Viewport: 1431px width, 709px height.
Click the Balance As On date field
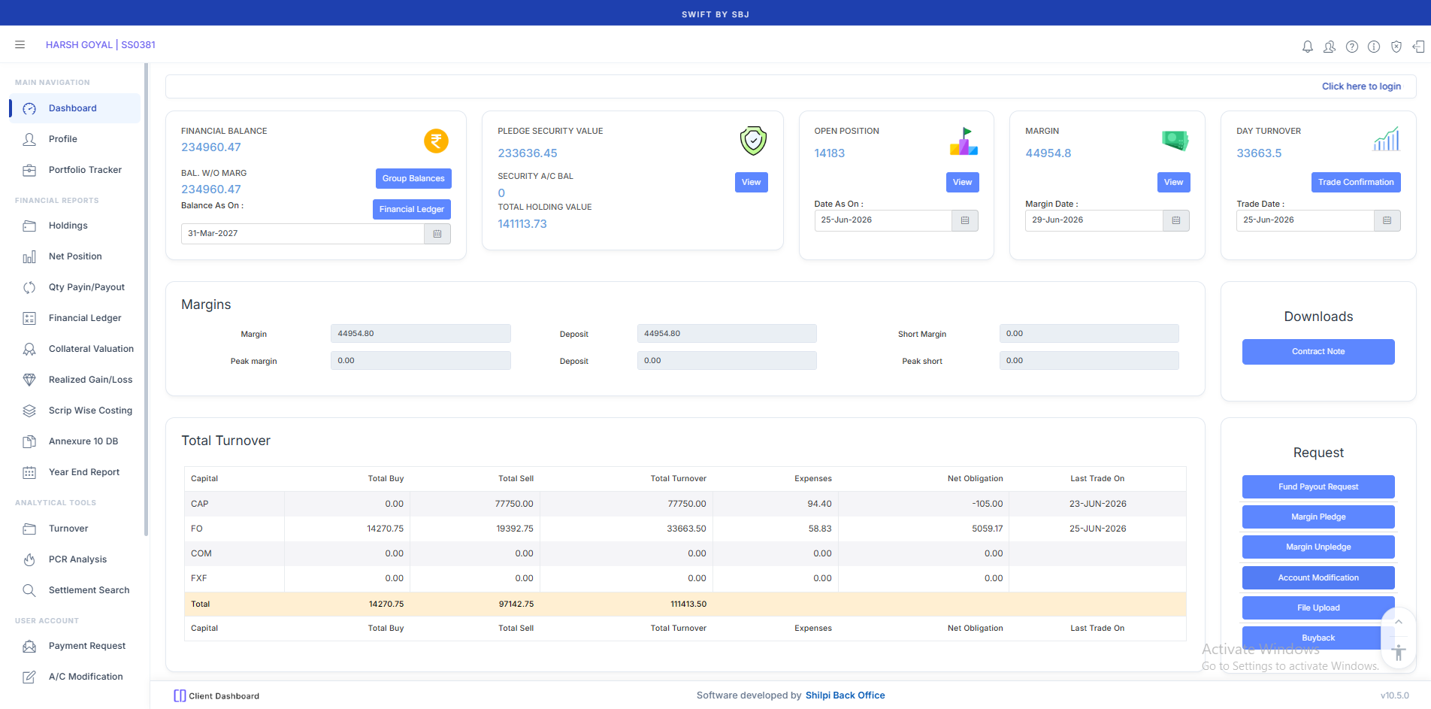coord(302,234)
